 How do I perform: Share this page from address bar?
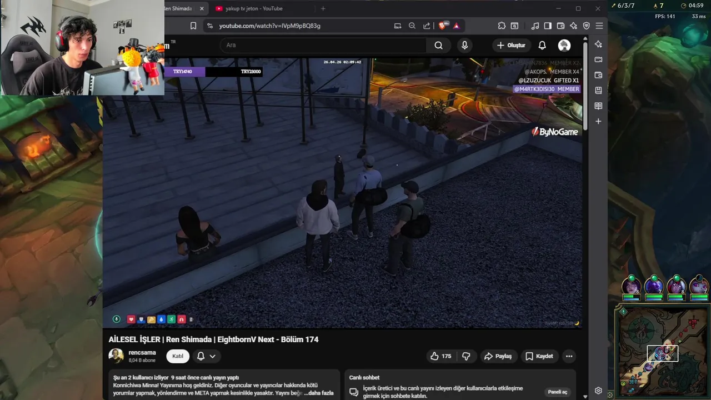427,26
